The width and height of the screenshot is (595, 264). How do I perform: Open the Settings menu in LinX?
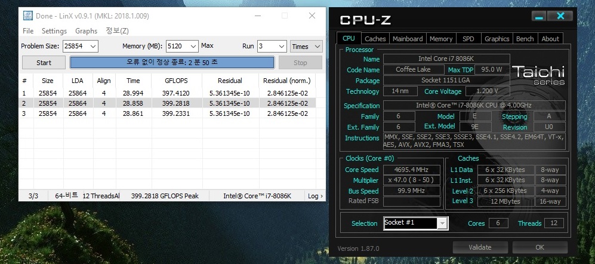(x=54, y=31)
